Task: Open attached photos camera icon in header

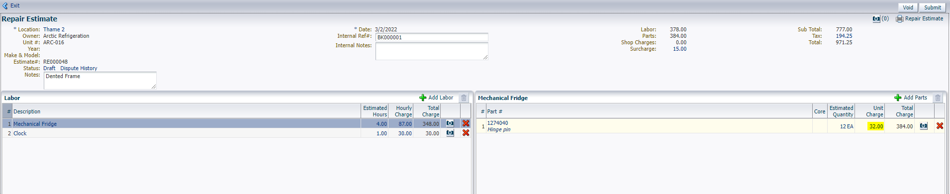Action: pos(876,19)
